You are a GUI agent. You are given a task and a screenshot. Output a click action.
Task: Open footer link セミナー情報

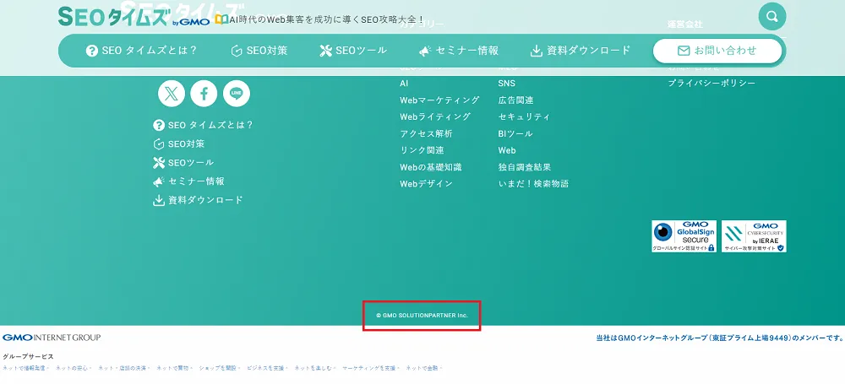(x=188, y=181)
